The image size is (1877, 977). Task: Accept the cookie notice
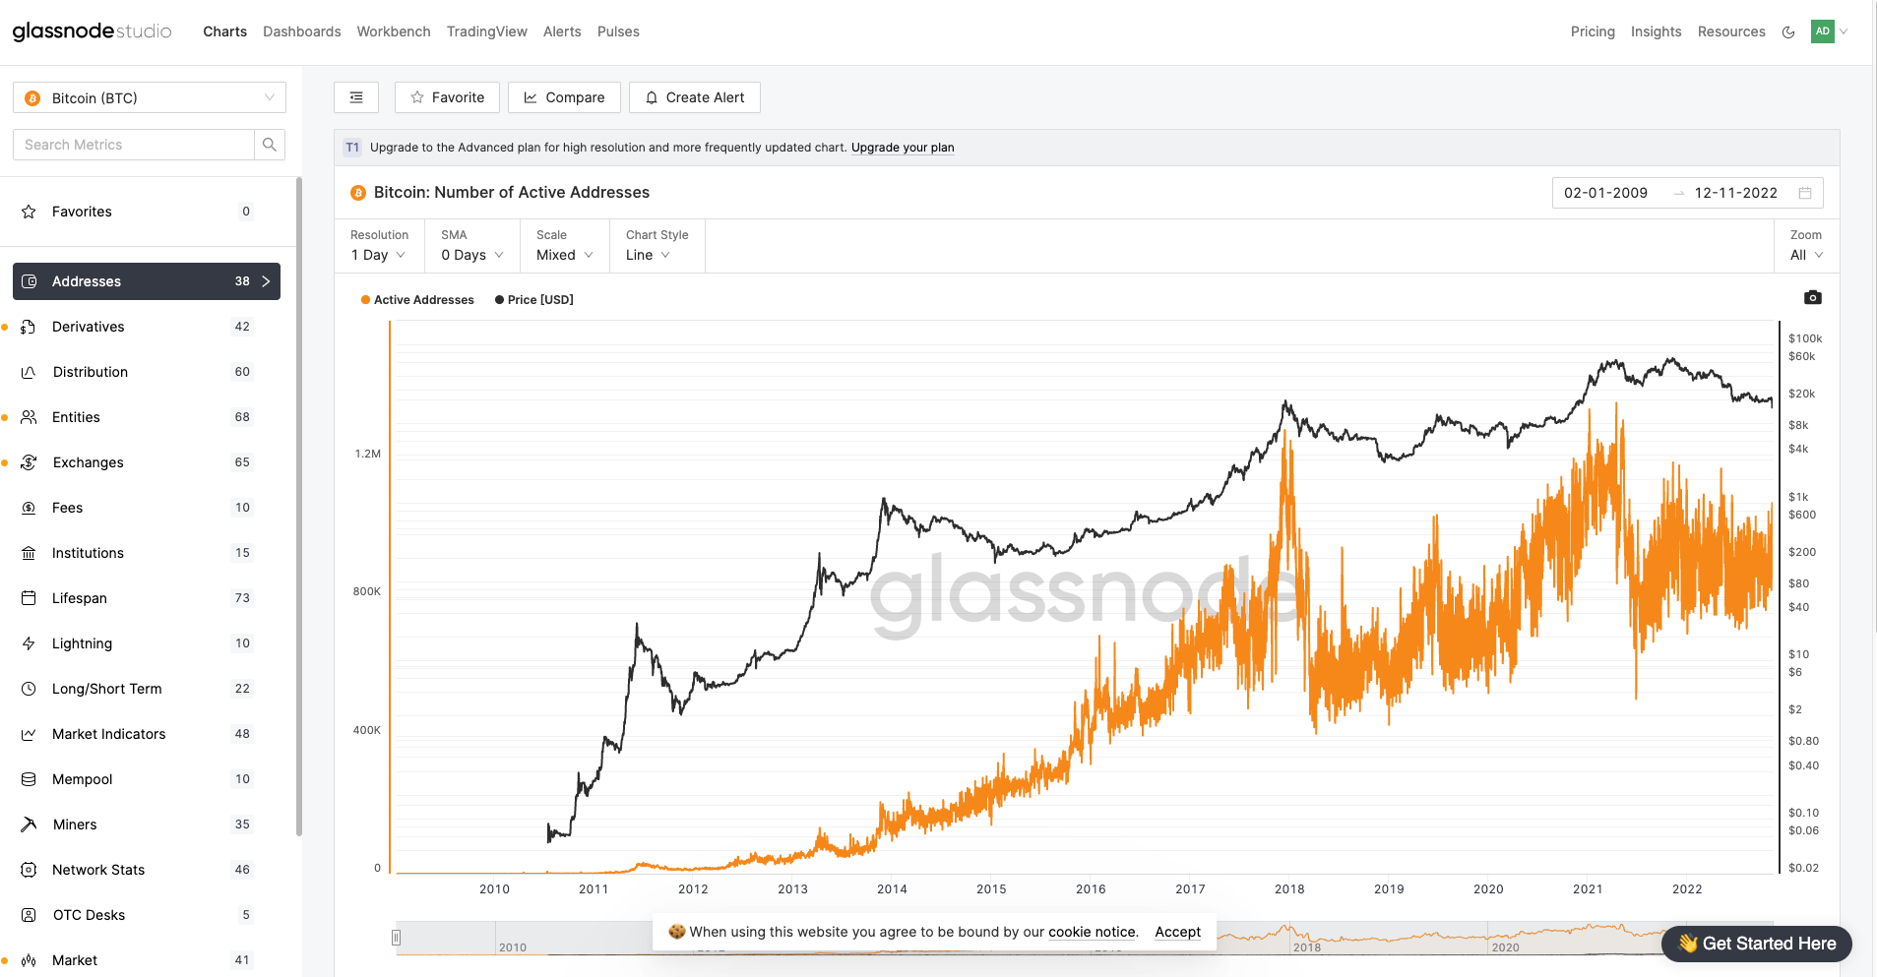(1177, 932)
